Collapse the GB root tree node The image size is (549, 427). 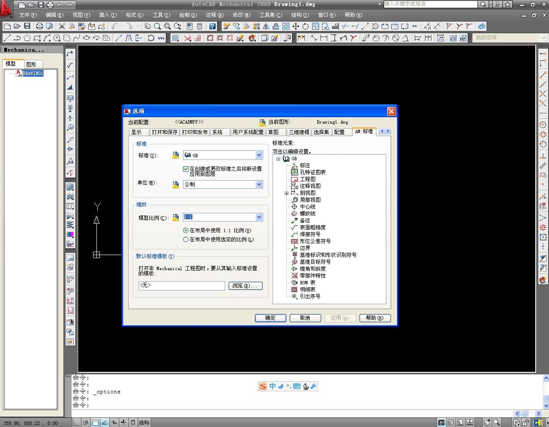pos(279,159)
